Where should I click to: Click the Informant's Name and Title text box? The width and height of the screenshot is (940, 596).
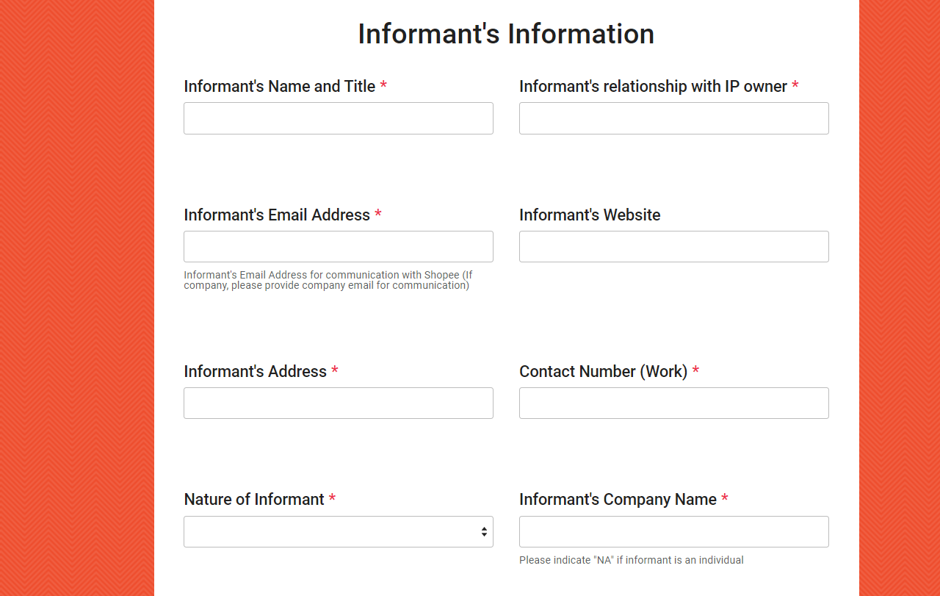(x=338, y=118)
